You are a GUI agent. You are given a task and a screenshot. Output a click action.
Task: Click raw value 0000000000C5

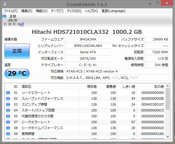pos(153,110)
